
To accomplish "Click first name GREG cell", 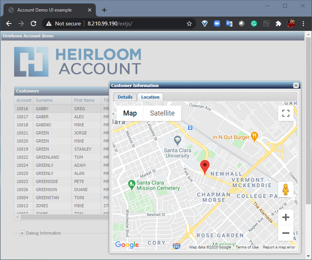I will pos(86,109).
